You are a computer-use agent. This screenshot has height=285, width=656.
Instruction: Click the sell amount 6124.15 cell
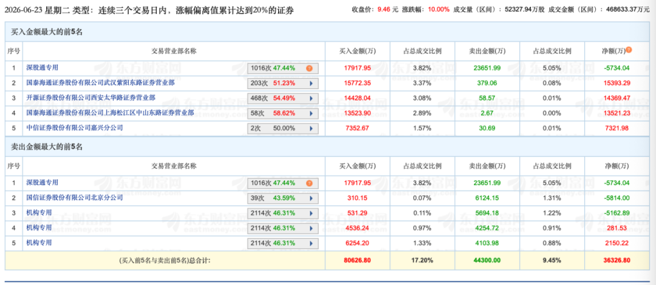[x=486, y=198]
